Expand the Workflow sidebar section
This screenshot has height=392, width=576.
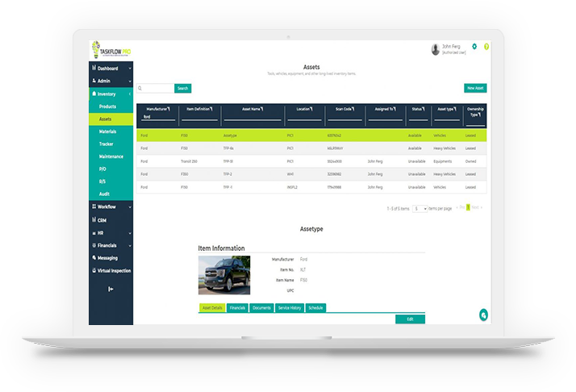111,206
